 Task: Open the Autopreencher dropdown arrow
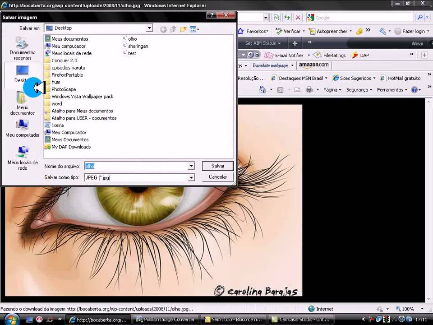351,31
